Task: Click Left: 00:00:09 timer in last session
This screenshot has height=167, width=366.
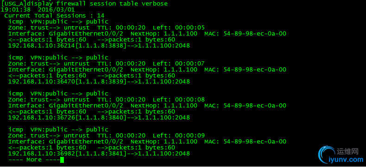Action: tap(178, 136)
